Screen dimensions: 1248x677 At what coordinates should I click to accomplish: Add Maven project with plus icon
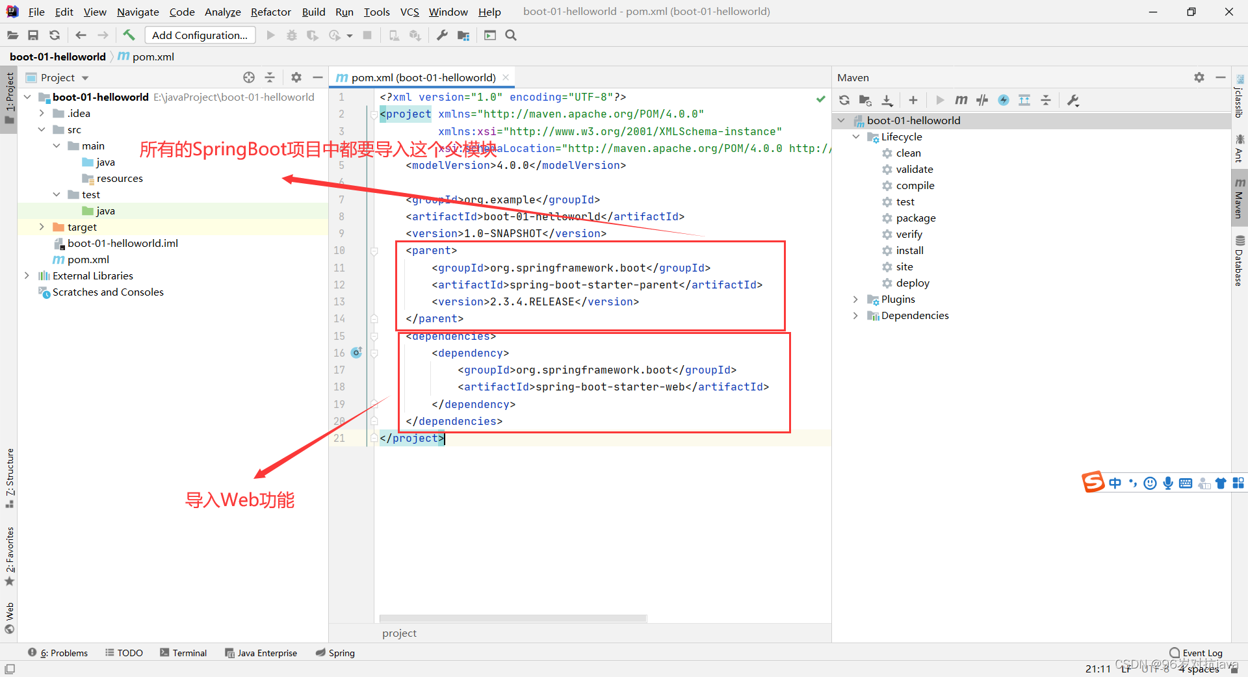coord(913,100)
